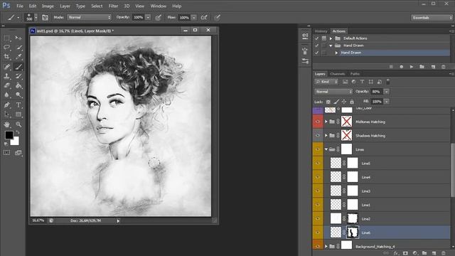Lock transparent pixels
Screen dimensions: 455x256
pyautogui.click(x=328, y=102)
